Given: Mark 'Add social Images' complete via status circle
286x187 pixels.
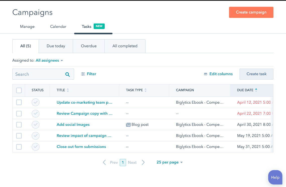Looking at the screenshot, I should [x=35, y=124].
